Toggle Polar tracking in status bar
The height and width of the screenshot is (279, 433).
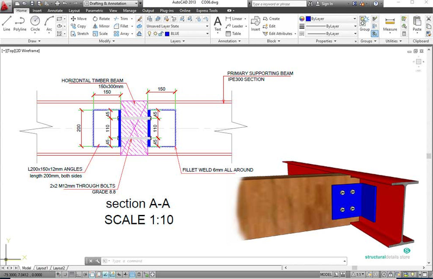tap(85, 274)
